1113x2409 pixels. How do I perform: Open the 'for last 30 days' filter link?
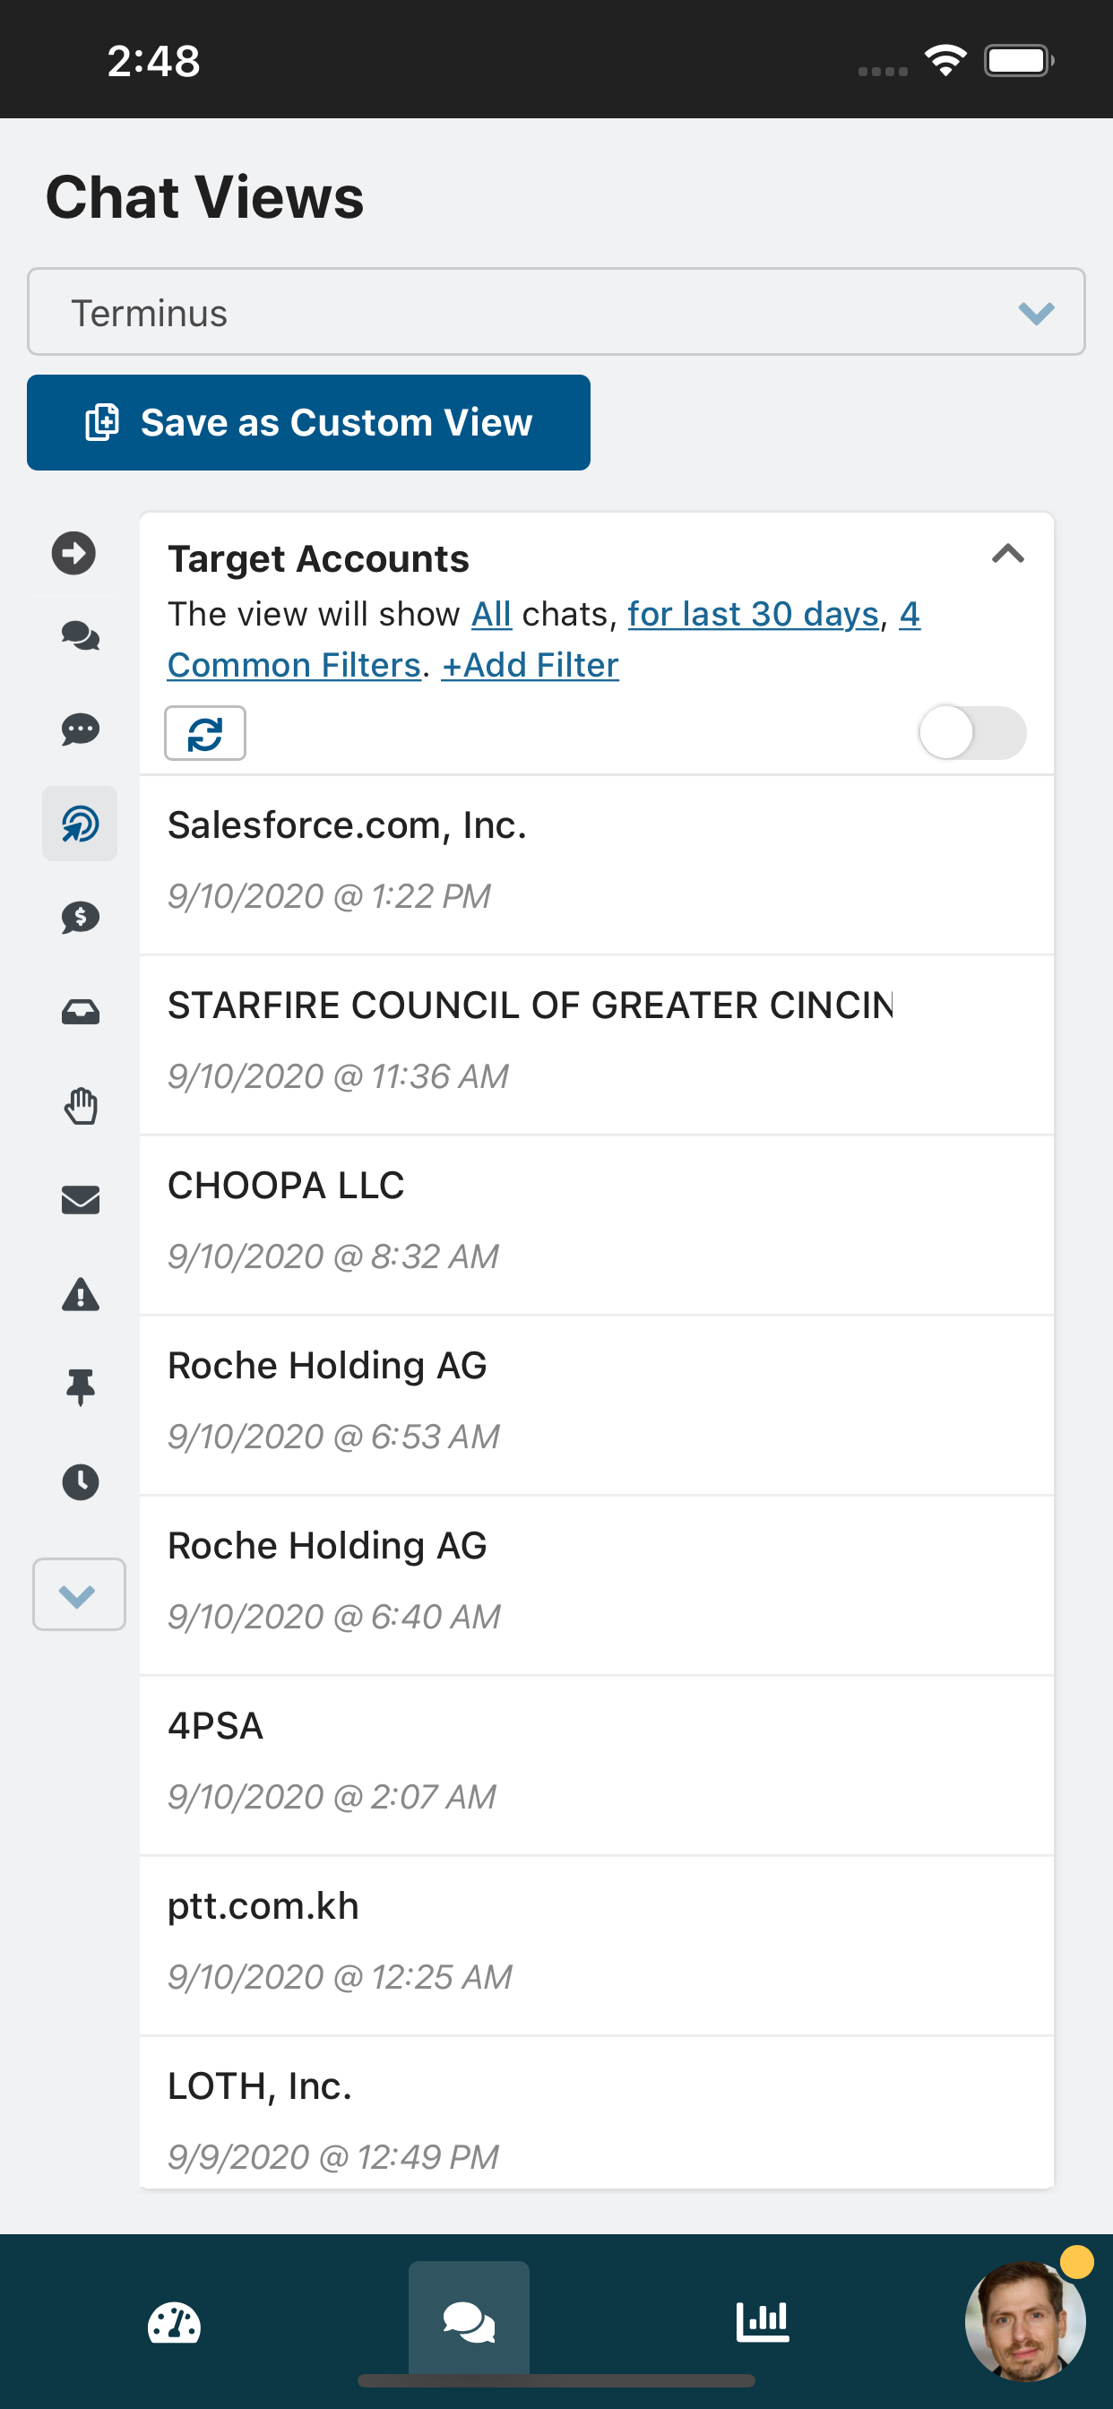(753, 615)
